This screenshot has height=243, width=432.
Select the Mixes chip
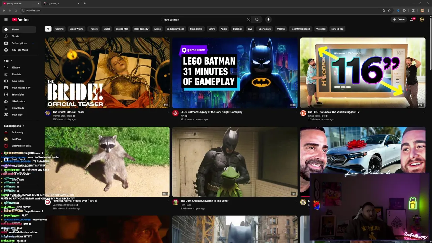[158, 29]
